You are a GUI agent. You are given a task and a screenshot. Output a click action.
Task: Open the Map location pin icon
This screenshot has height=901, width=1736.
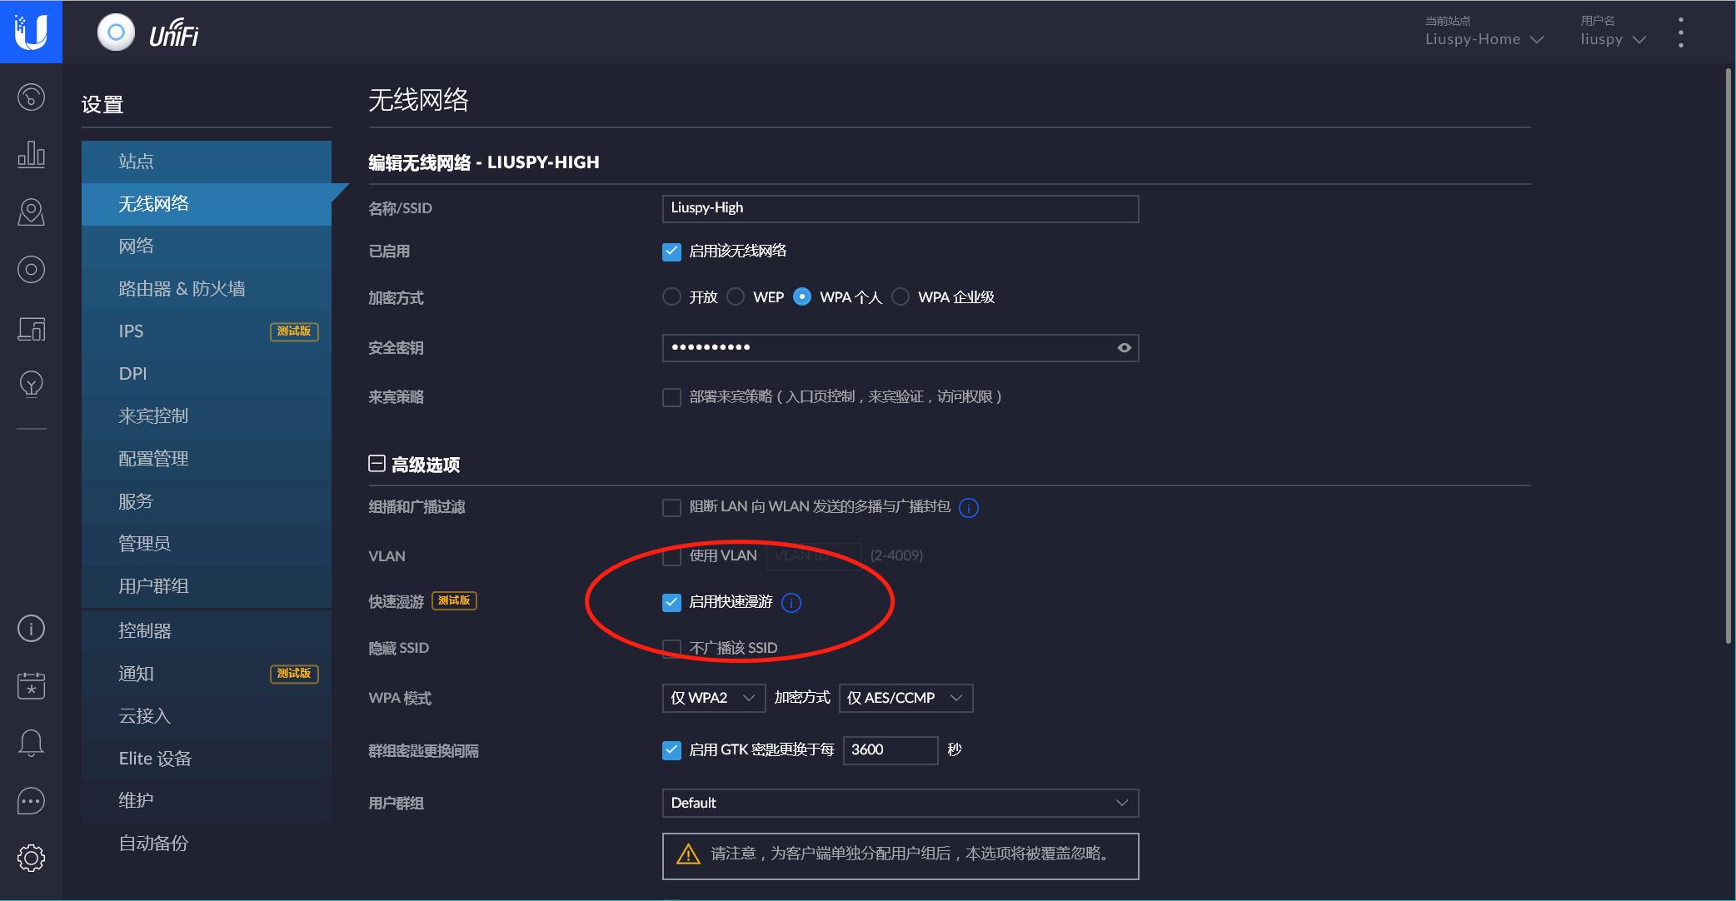pyautogui.click(x=31, y=212)
